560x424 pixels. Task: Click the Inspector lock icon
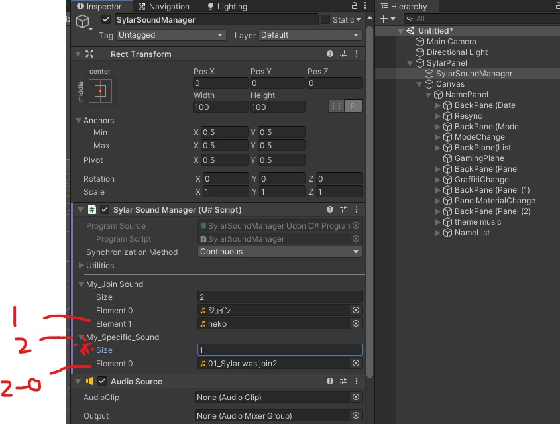(355, 6)
